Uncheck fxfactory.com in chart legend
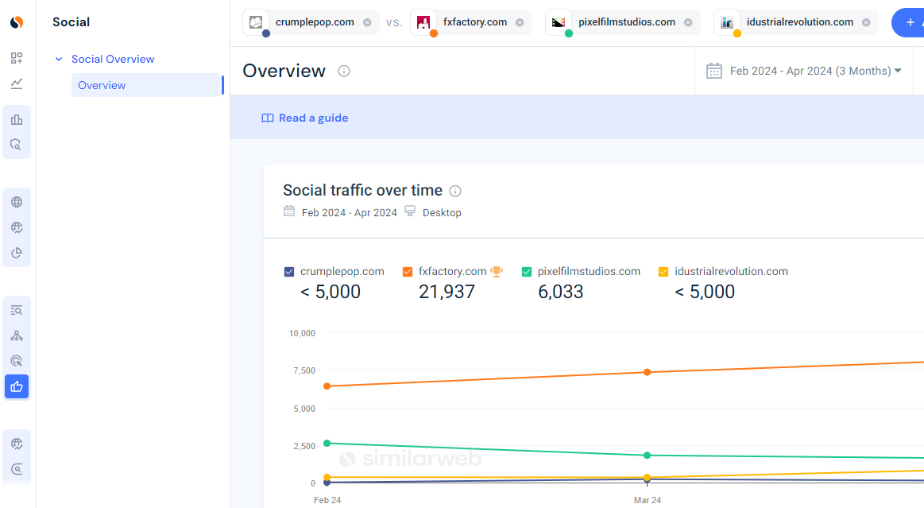 (x=408, y=272)
